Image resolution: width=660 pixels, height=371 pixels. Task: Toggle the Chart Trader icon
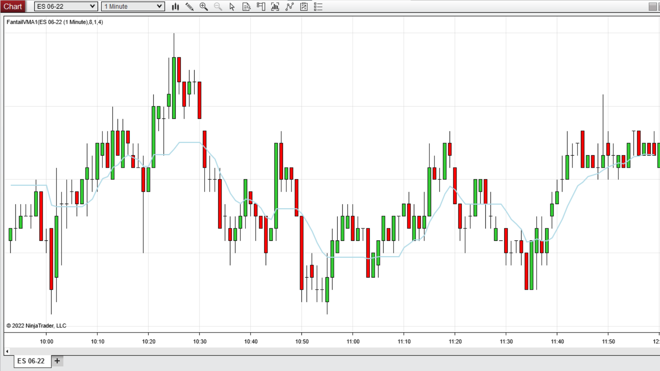[x=261, y=7]
